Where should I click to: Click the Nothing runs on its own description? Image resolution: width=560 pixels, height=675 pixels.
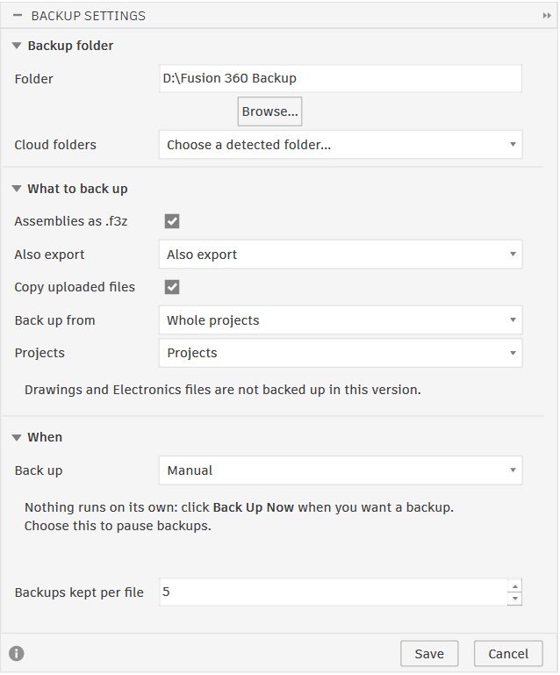pyautogui.click(x=239, y=517)
